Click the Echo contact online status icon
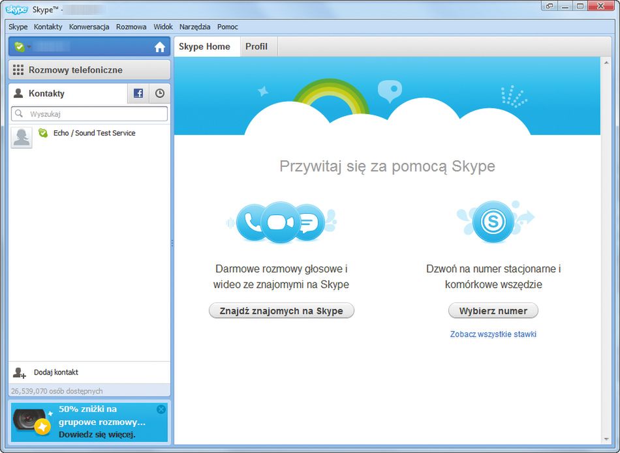 coord(42,133)
